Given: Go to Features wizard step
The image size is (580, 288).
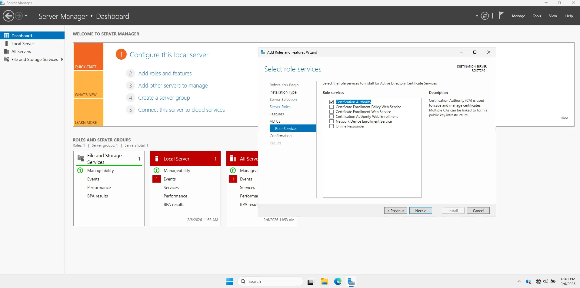Looking at the screenshot, I should [x=277, y=114].
